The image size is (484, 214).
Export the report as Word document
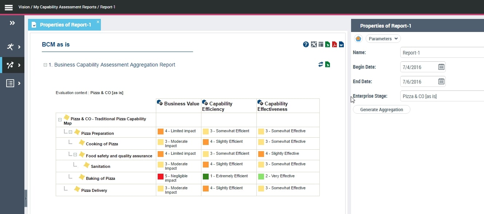(x=341, y=45)
